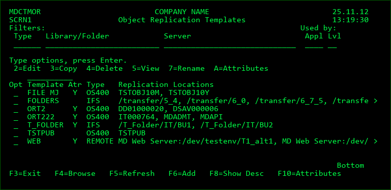This screenshot has height=190, width=391.
Task: Select option field for FILE MJ template
Action: click(x=16, y=93)
